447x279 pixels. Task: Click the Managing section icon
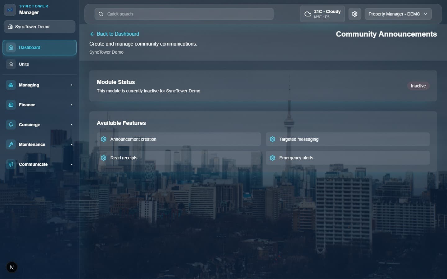(11, 85)
